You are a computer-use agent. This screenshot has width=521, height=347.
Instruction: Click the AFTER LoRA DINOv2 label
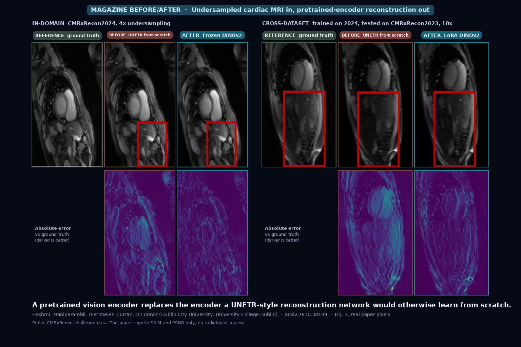(451, 35)
